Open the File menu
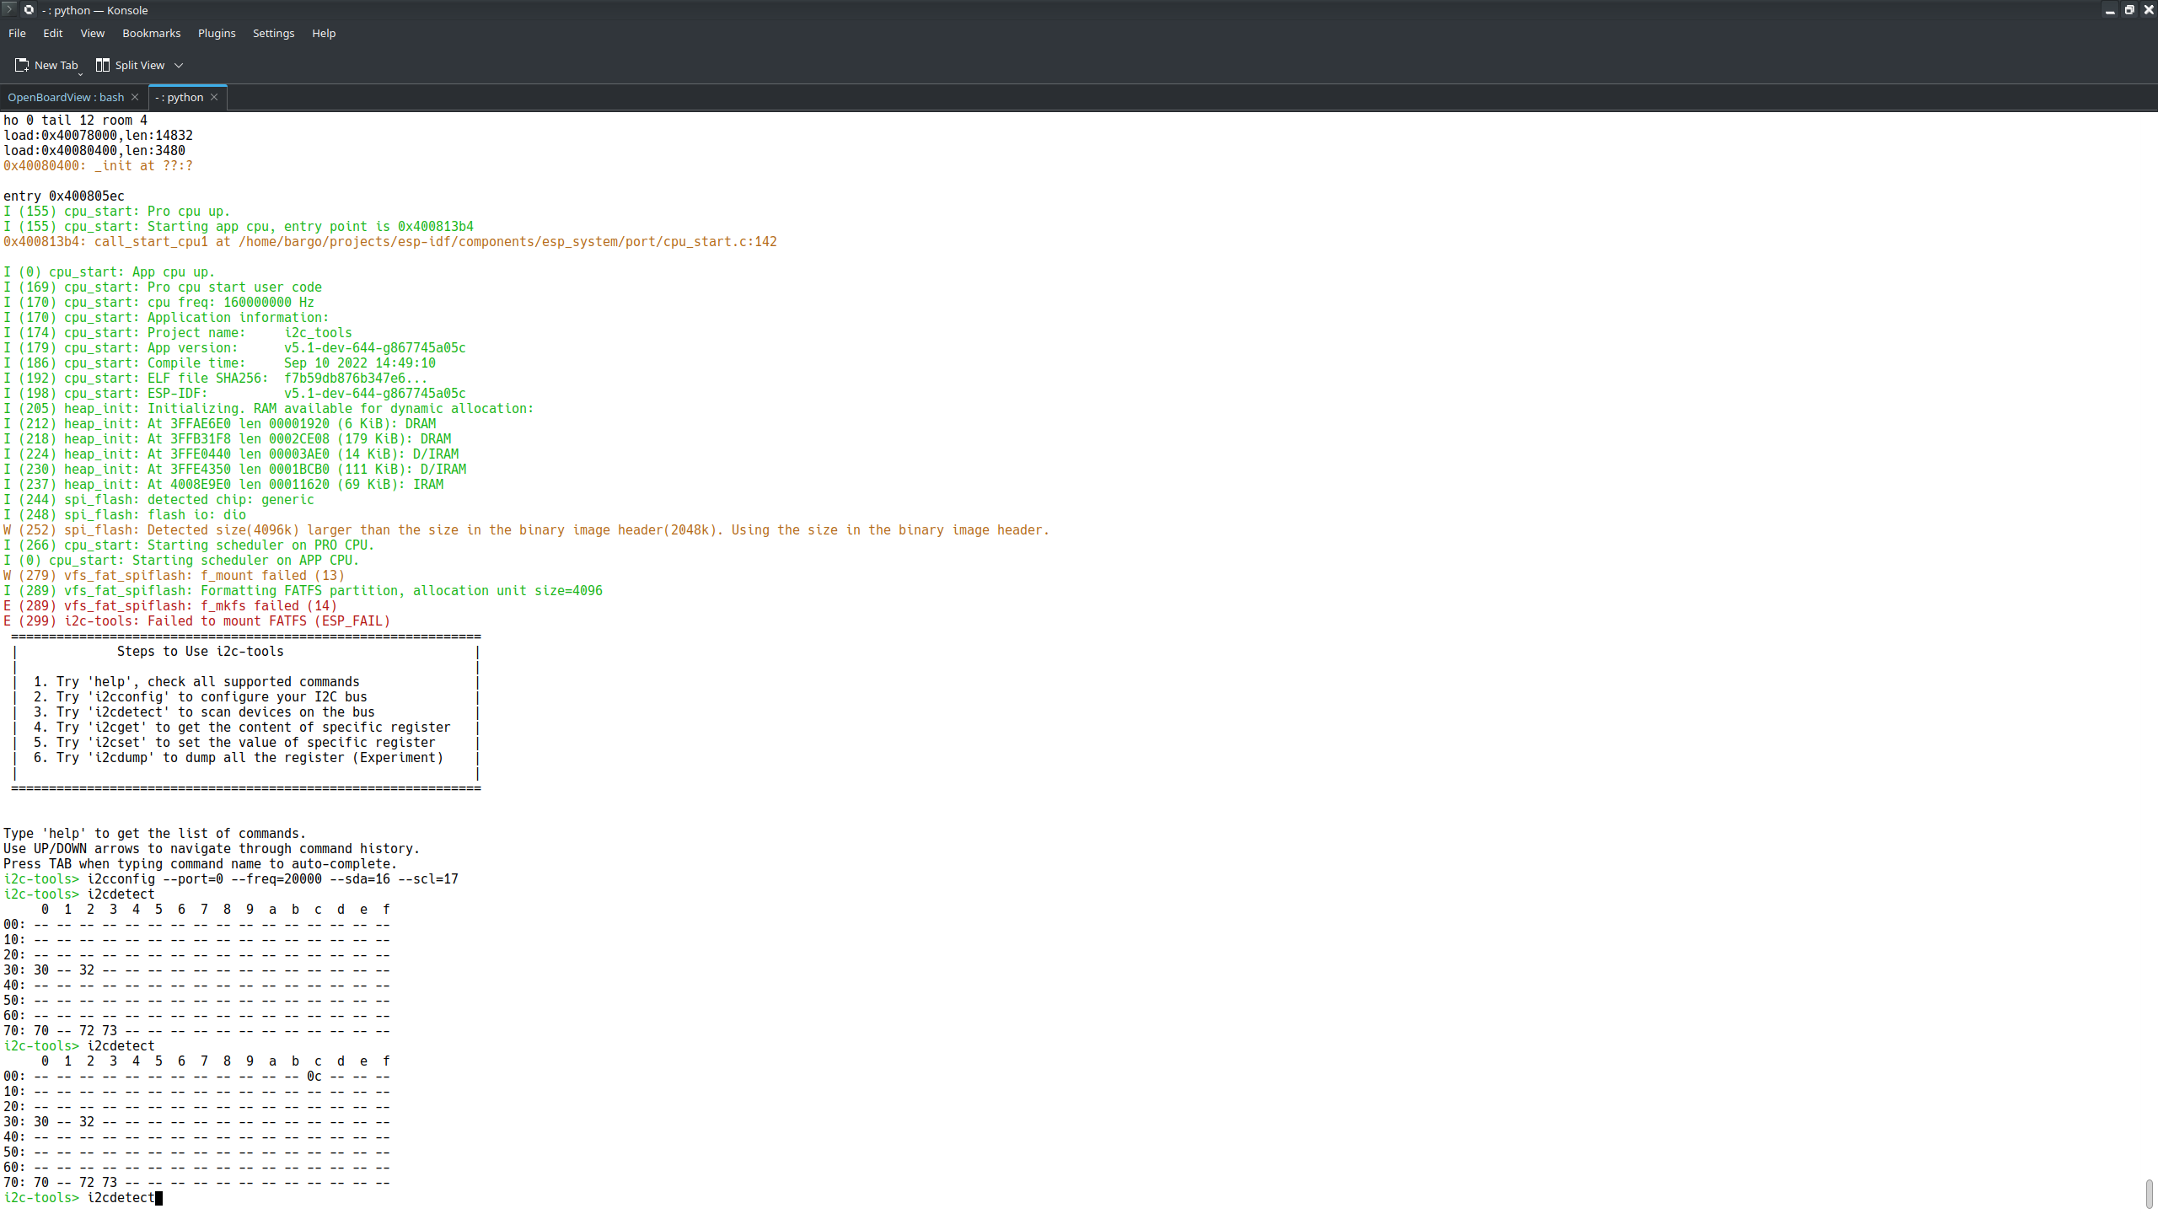This screenshot has width=2158, height=1214. coord(17,33)
